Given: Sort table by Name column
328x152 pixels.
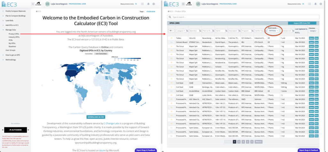Looking at the screenshot, I should (x=226, y=31).
